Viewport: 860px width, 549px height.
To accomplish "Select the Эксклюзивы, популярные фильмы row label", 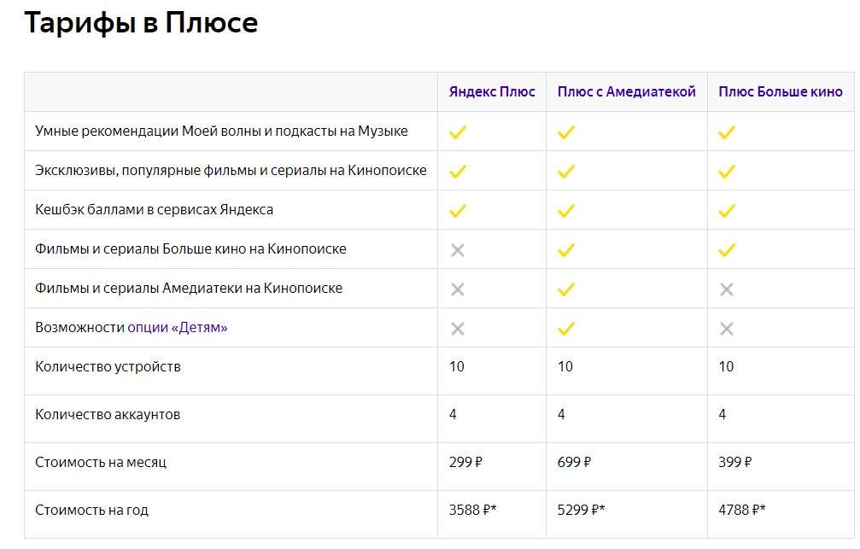I will click(231, 171).
